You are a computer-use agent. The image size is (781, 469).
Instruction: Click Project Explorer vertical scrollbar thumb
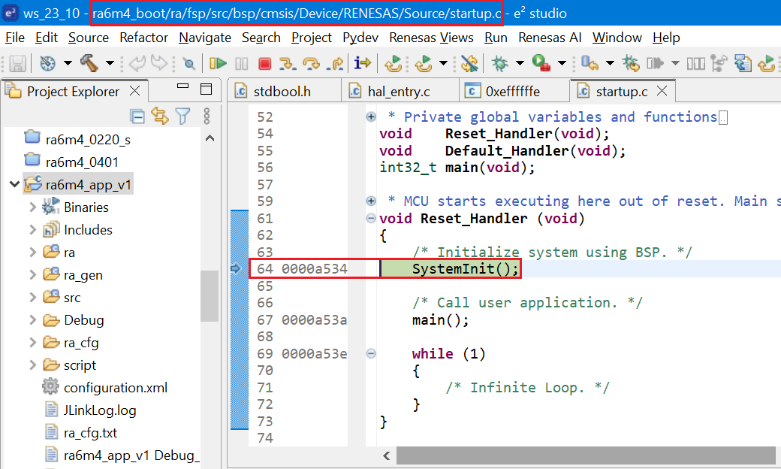tap(210, 296)
